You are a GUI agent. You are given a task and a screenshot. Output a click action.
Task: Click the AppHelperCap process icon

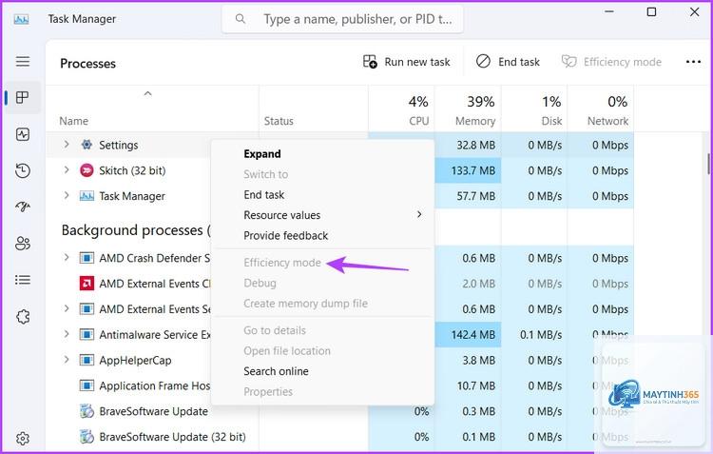point(87,360)
